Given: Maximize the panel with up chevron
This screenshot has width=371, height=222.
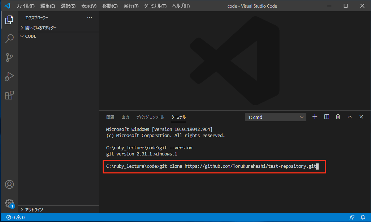Looking at the screenshot, I should (x=349, y=117).
